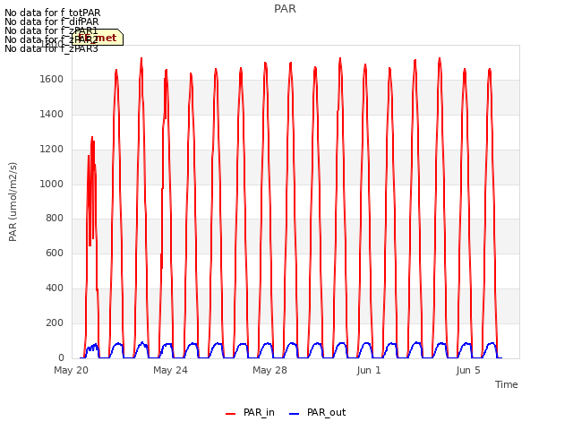The height and width of the screenshot is (430, 573).
Task: Select the 'No data for f_zPAR3' message
Action: (52, 48)
